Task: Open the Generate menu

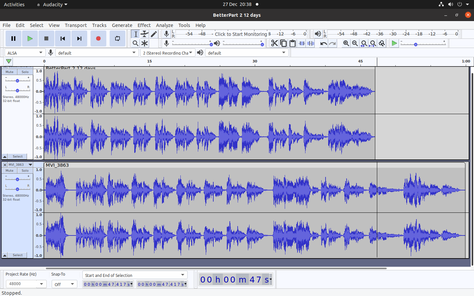Action: tap(122, 25)
